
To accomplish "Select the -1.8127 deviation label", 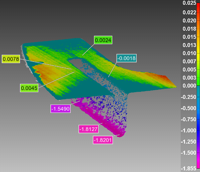I will (x=89, y=129).
